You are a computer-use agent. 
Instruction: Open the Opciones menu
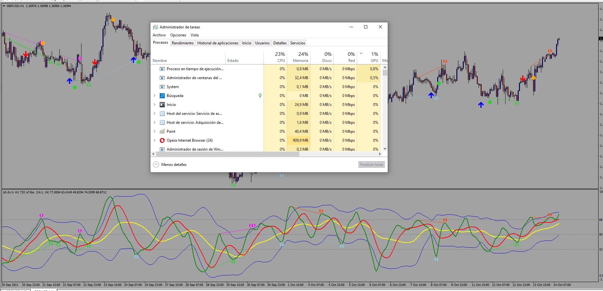point(178,35)
